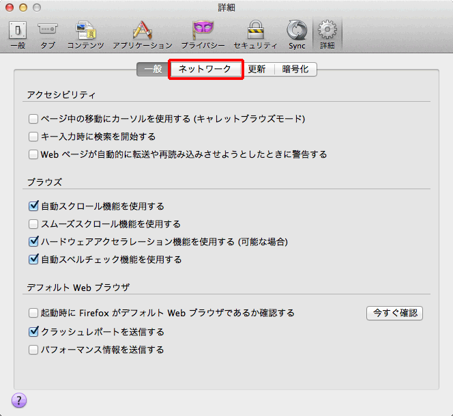Uncheck 自動スペルチェック機能を使用する
Image resolution: width=453 pixels, height=416 pixels.
pos(33,259)
